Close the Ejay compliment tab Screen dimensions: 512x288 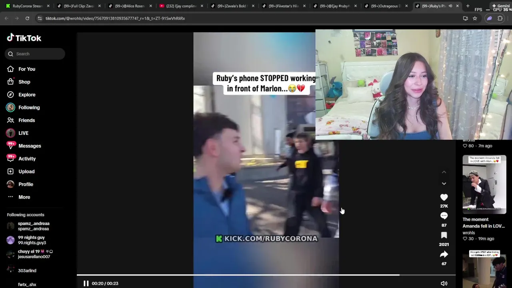202,6
